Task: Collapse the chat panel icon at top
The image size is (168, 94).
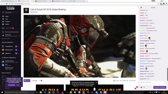Action: (141, 8)
